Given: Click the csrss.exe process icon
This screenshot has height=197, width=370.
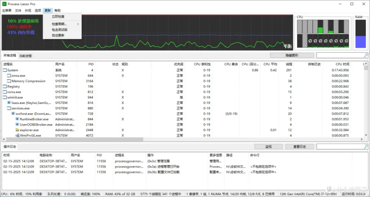Looking at the screenshot, I should (x=5, y=92).
